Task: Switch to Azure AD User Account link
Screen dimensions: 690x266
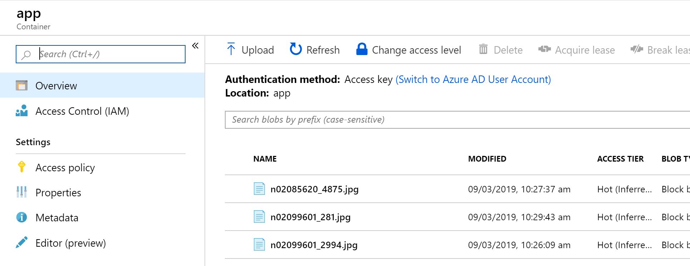Action: pyautogui.click(x=473, y=79)
